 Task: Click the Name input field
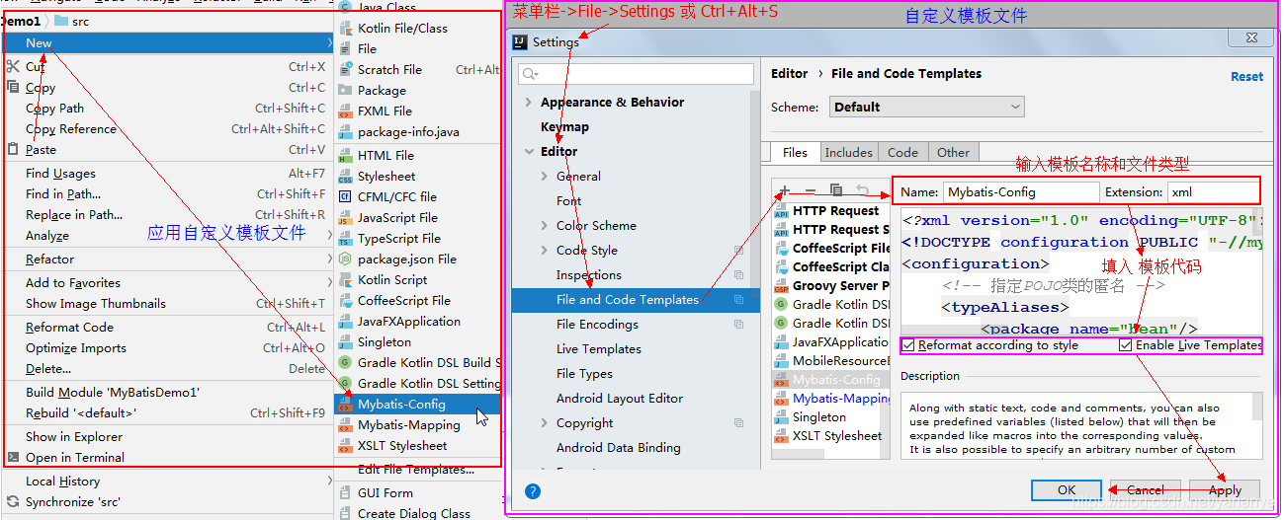pos(1021,192)
